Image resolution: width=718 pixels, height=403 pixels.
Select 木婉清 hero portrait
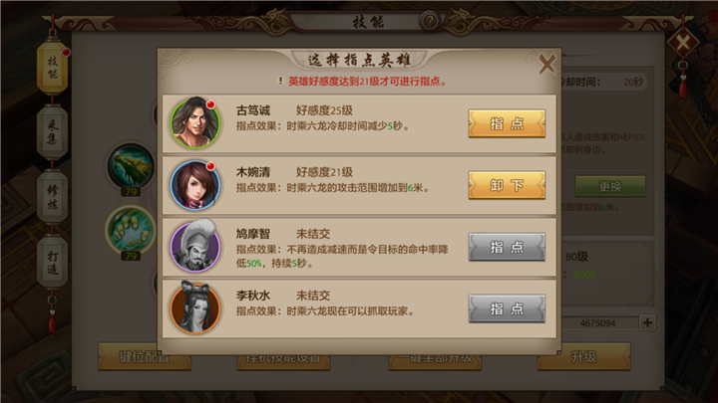(x=195, y=185)
